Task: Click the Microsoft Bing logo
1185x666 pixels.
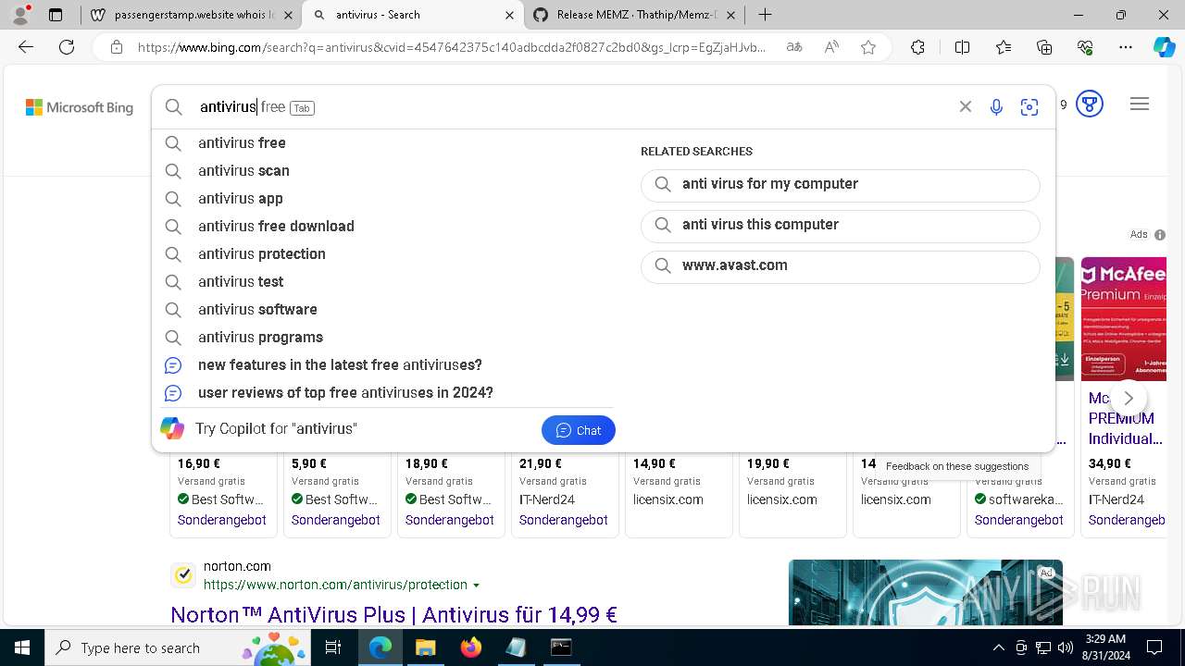Action: point(80,107)
